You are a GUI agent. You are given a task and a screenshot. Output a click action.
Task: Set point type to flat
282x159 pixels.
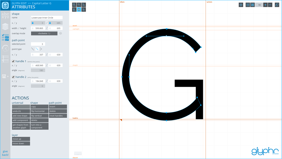tap(37, 49)
